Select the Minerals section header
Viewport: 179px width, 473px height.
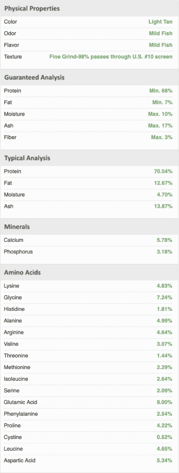coord(17,227)
